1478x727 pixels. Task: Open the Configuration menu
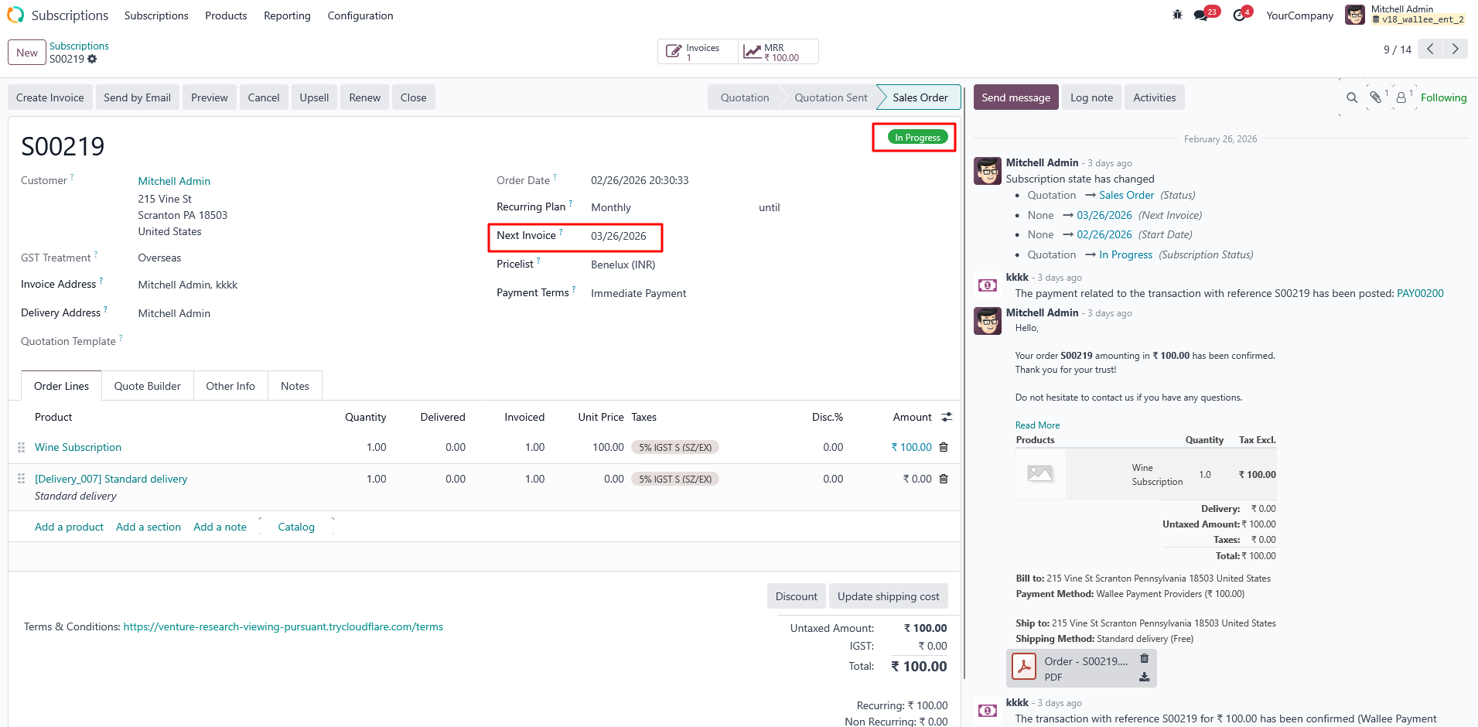point(360,15)
